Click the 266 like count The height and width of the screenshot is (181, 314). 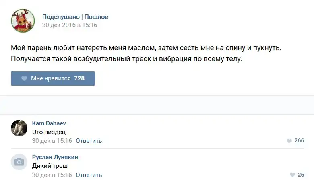coord(299,141)
